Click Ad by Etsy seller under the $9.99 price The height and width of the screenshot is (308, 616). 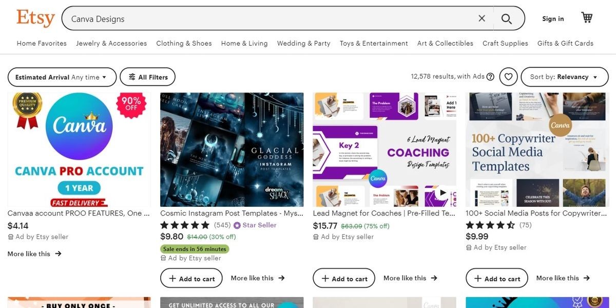(x=496, y=247)
